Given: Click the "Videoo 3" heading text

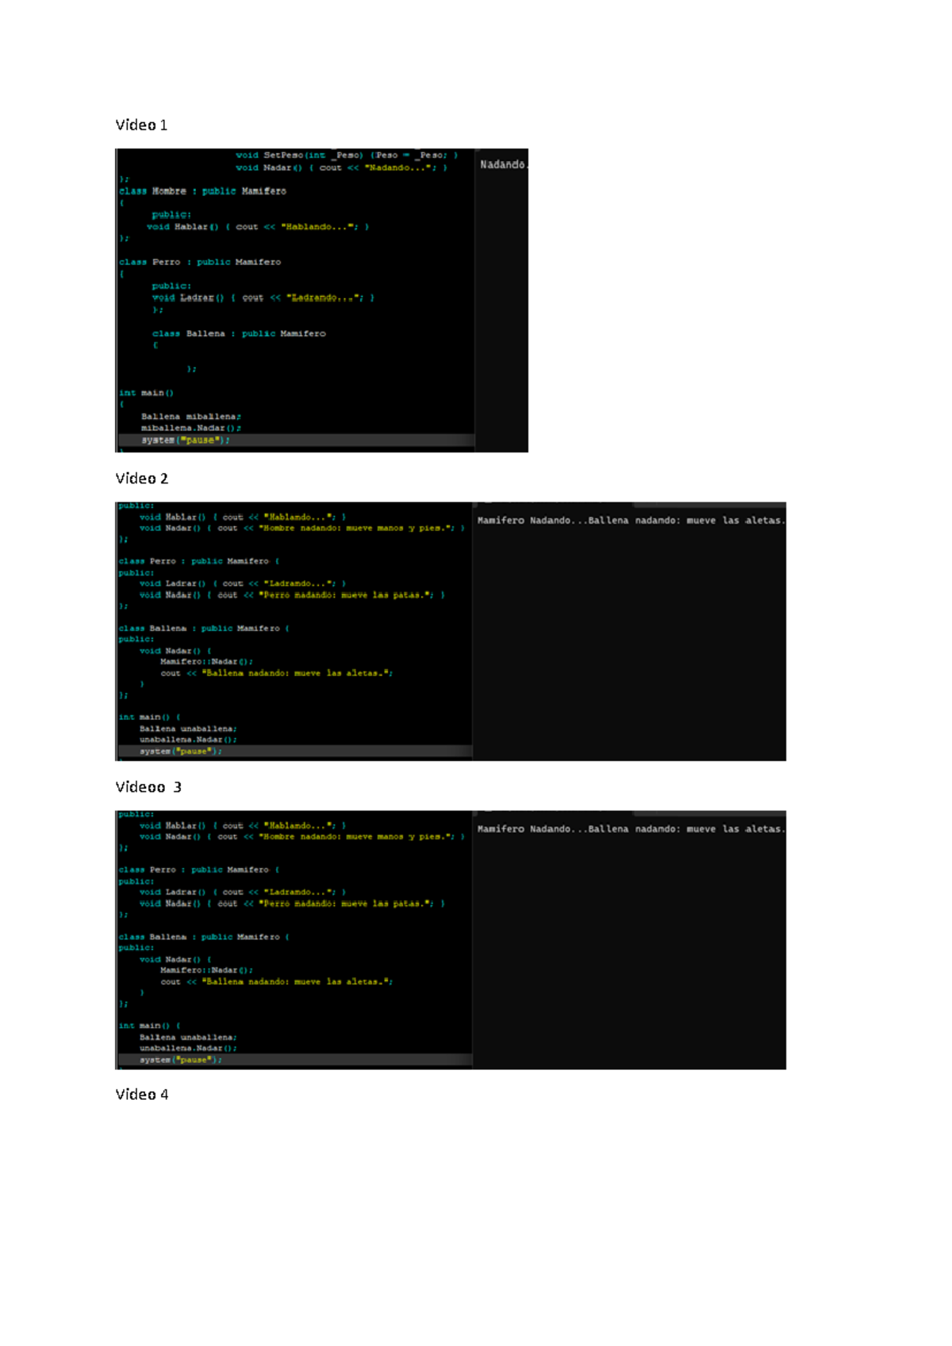Looking at the screenshot, I should [x=148, y=787].
